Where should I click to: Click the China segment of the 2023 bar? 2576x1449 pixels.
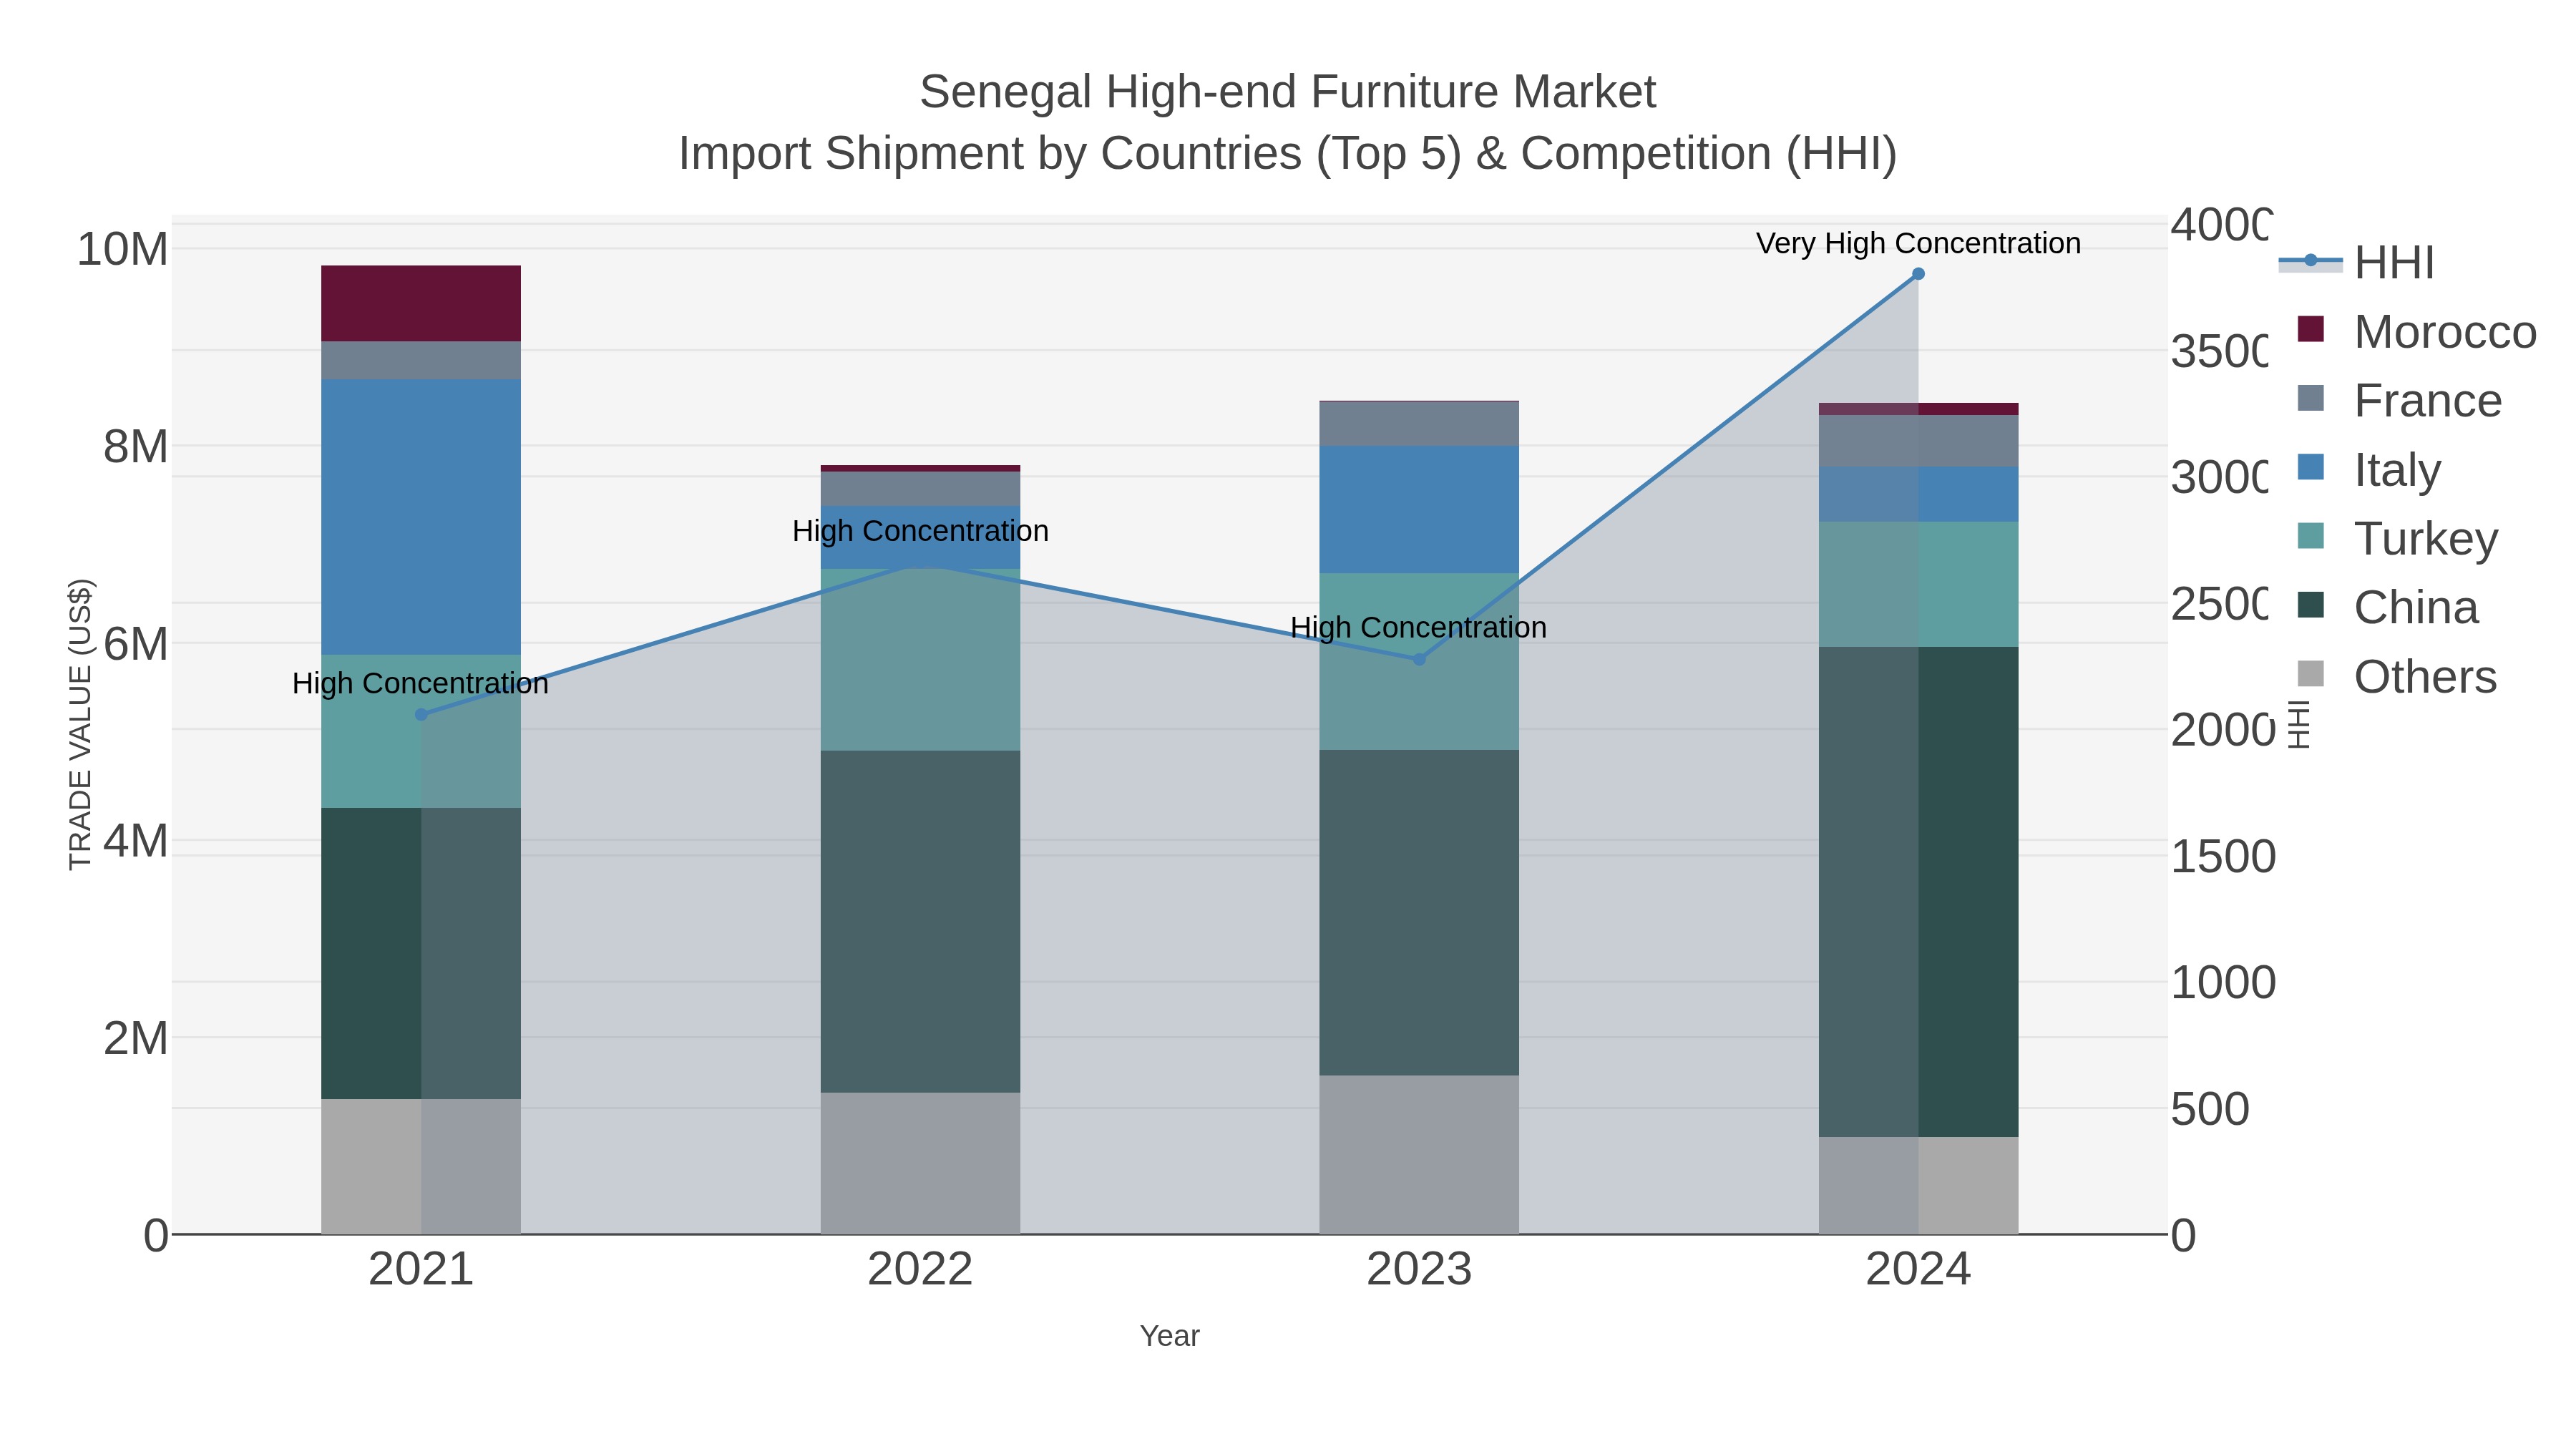pyautogui.click(x=1419, y=913)
